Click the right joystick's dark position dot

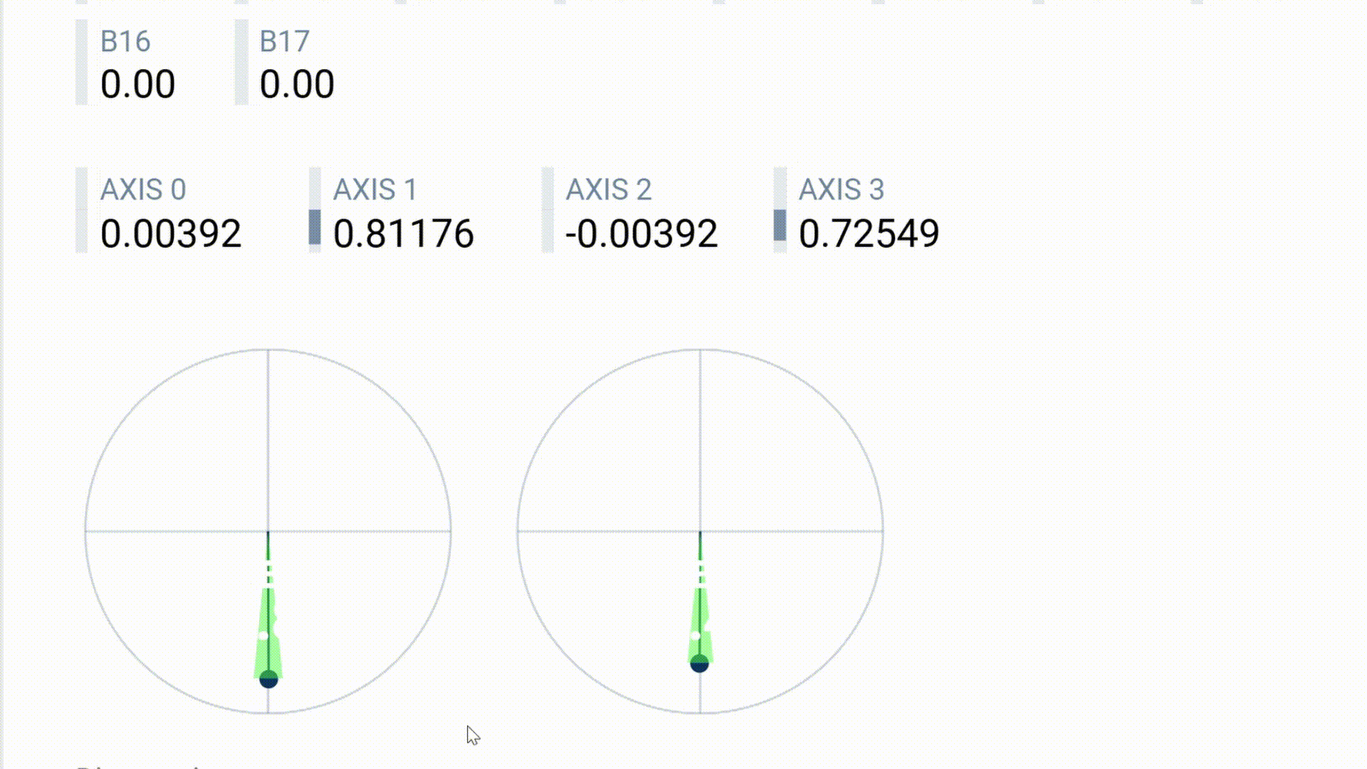click(700, 663)
